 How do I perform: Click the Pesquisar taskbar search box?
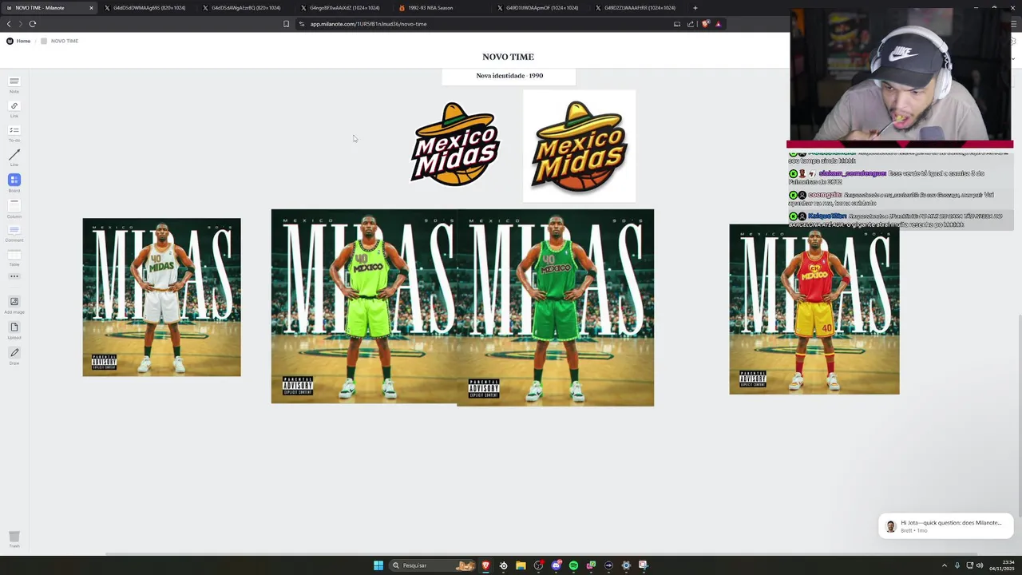[x=433, y=565]
